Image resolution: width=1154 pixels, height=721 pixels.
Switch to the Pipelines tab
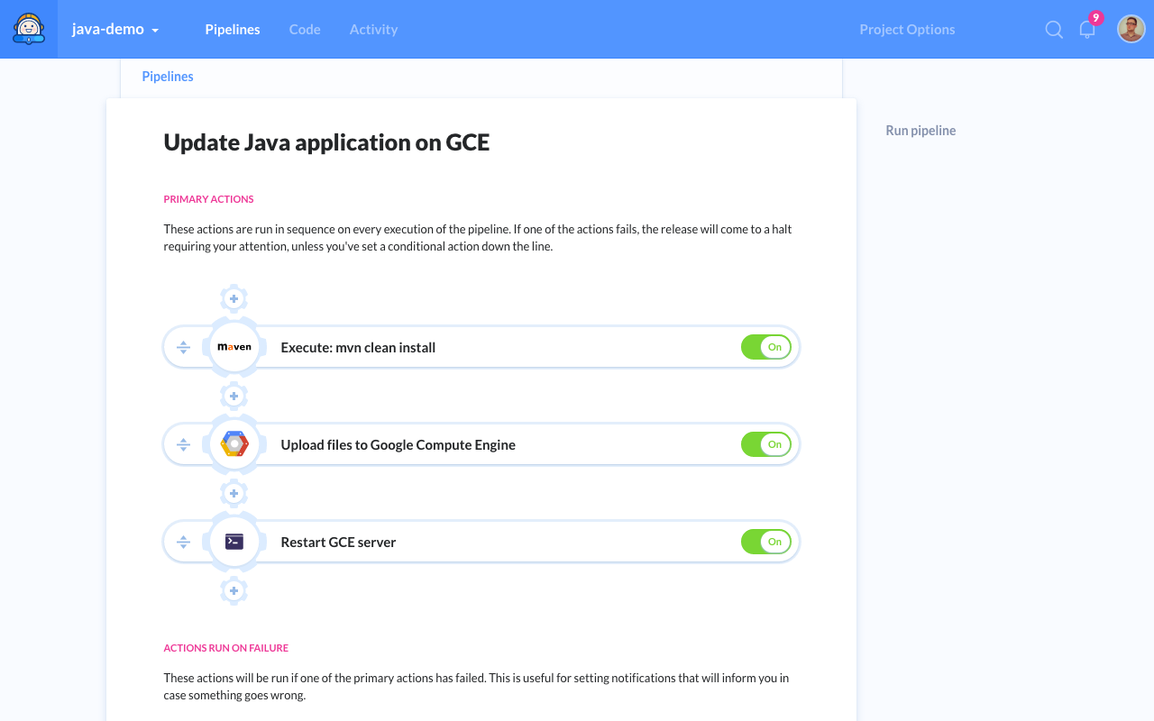coord(233,30)
